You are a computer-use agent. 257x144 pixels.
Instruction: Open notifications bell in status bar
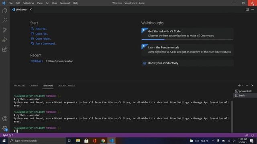pyautogui.click(x=253, y=135)
